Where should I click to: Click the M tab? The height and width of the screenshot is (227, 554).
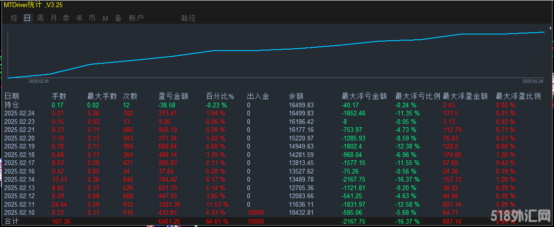tap(105, 18)
